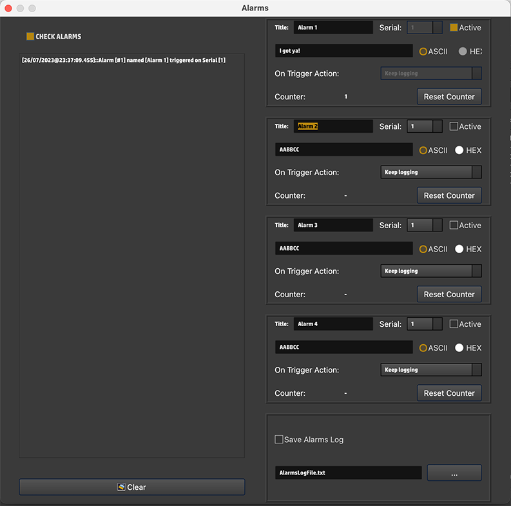Uncheck the Active checkbox for Alarm 1
Image resolution: width=511 pixels, height=506 pixels.
pyautogui.click(x=454, y=28)
